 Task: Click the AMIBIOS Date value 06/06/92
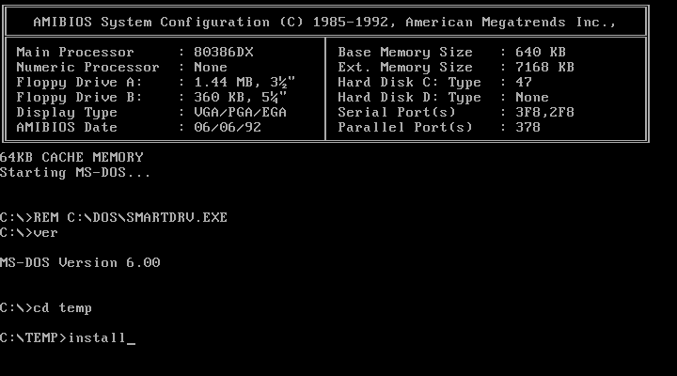(x=228, y=127)
